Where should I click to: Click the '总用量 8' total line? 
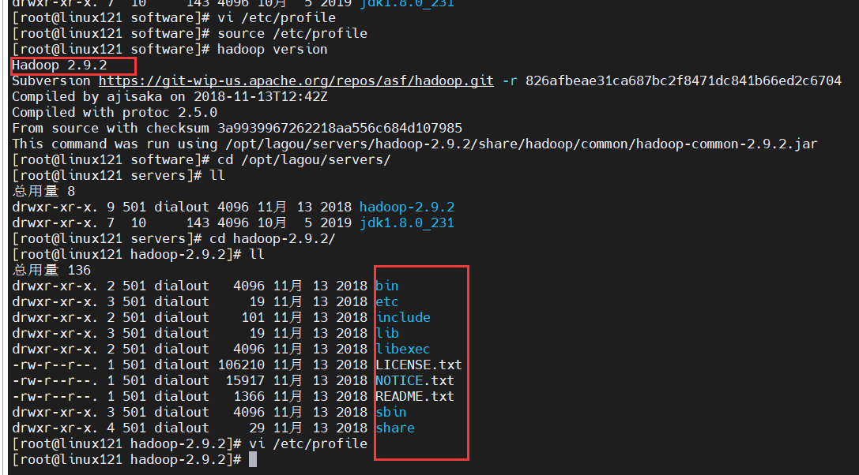coord(43,192)
